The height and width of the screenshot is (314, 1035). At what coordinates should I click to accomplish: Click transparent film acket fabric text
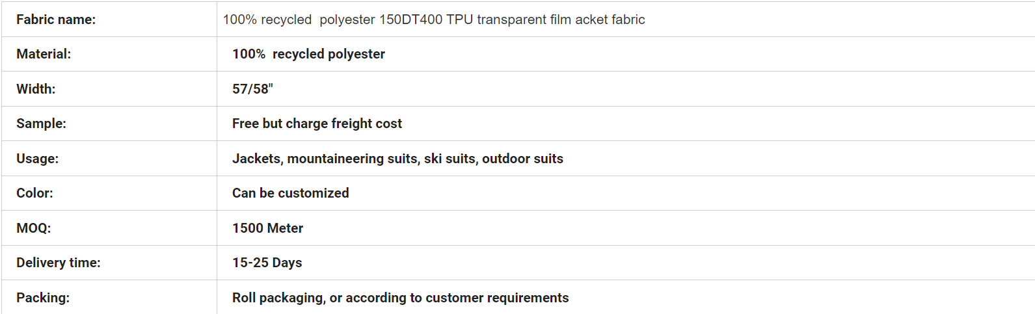pyautogui.click(x=561, y=20)
